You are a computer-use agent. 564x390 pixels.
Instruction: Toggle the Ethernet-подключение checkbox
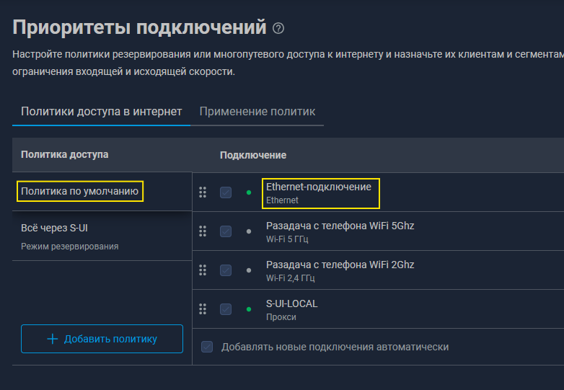tap(226, 192)
